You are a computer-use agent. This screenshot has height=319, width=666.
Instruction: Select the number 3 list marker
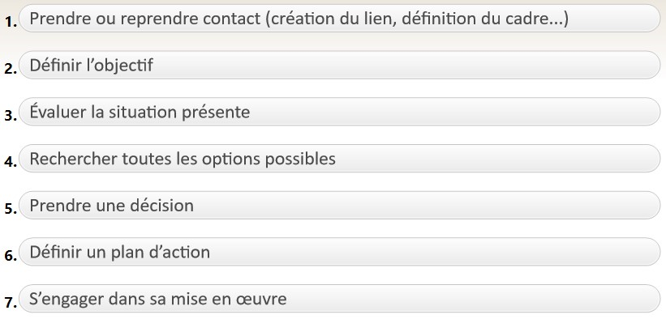click(11, 116)
